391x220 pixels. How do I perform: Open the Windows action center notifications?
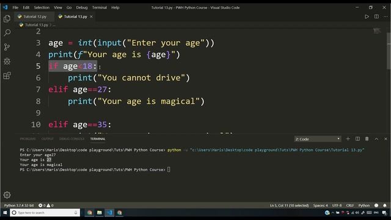pos(384,213)
